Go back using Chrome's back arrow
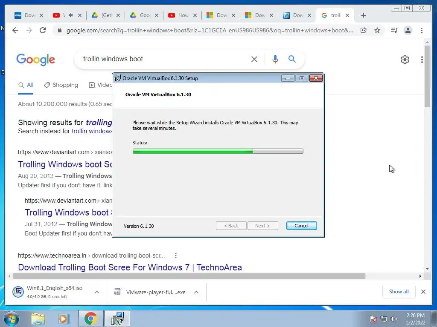This screenshot has height=327, width=437. coord(15,30)
